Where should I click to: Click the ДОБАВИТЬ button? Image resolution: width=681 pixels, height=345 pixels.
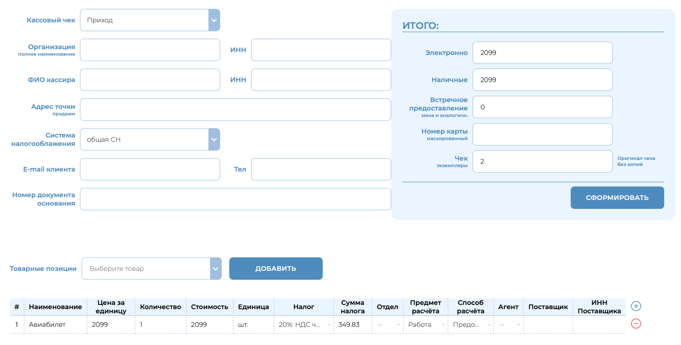(x=276, y=269)
